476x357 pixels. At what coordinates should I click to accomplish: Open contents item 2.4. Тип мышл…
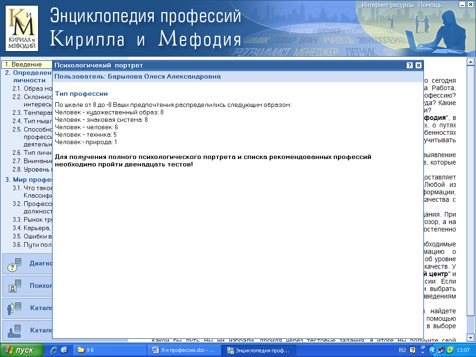(x=32, y=121)
